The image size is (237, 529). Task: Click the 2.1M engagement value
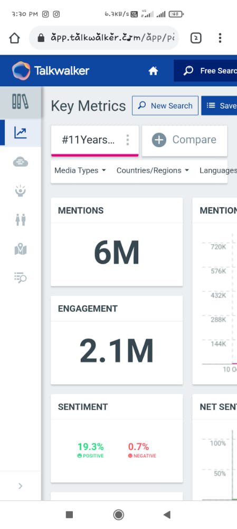(116, 351)
